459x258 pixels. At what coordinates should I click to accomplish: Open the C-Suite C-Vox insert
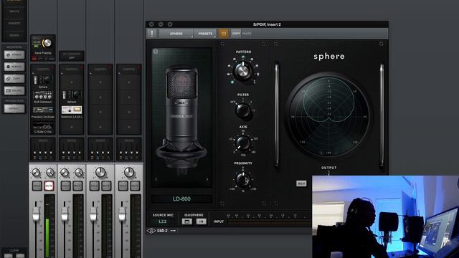tap(43, 128)
